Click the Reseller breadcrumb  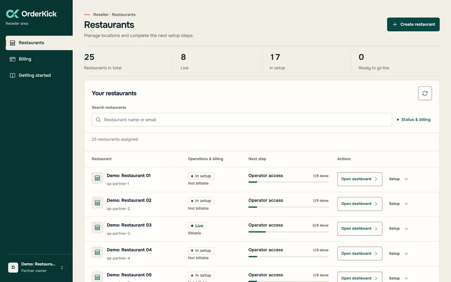click(x=101, y=15)
